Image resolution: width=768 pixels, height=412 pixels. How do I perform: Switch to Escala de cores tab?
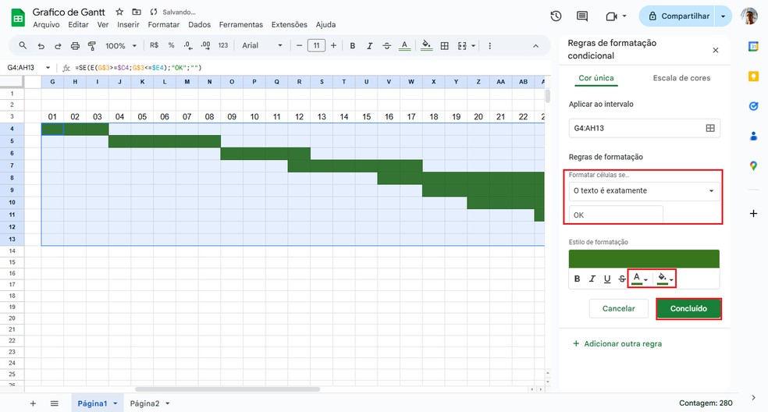point(681,78)
